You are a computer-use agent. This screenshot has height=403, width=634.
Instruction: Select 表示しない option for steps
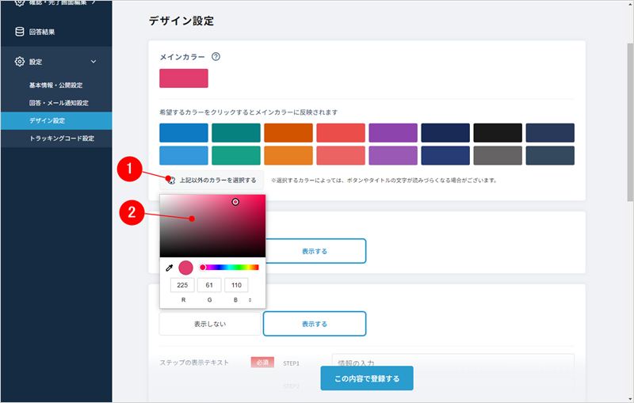[210, 324]
